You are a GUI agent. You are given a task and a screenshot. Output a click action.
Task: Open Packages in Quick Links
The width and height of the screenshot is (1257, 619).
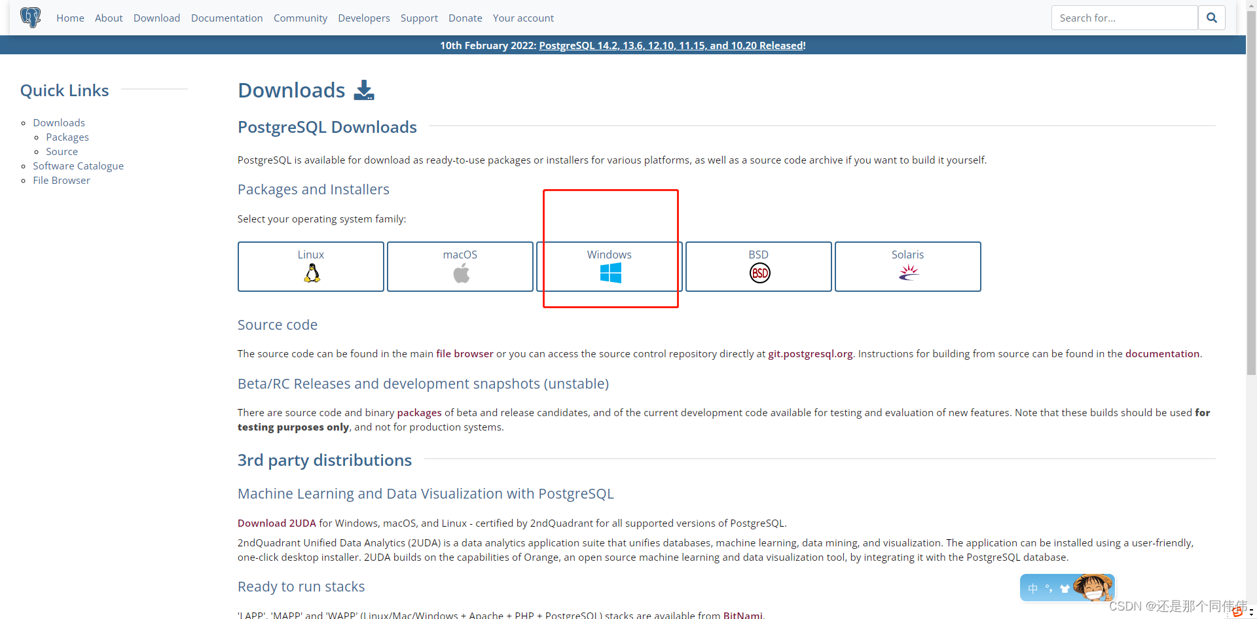click(67, 137)
